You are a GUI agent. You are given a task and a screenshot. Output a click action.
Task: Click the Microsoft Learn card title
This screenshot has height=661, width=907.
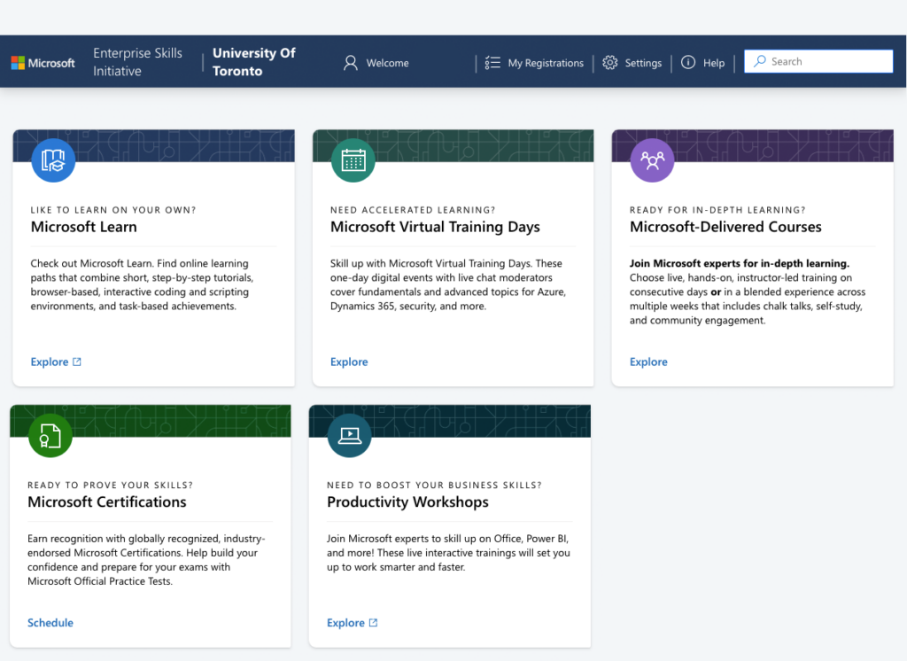click(84, 227)
